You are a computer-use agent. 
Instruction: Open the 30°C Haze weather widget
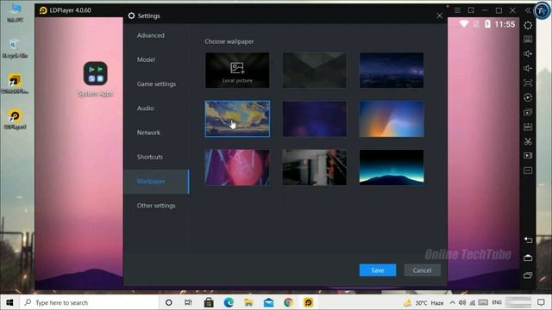click(423, 302)
